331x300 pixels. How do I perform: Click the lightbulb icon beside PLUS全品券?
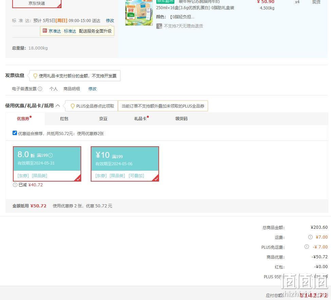click(72, 106)
